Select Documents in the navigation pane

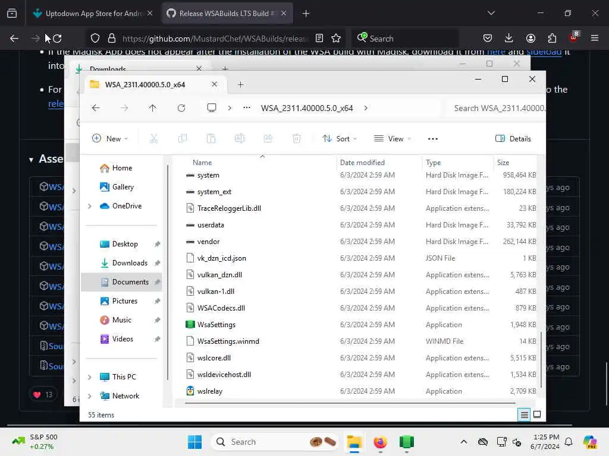pos(121,282)
